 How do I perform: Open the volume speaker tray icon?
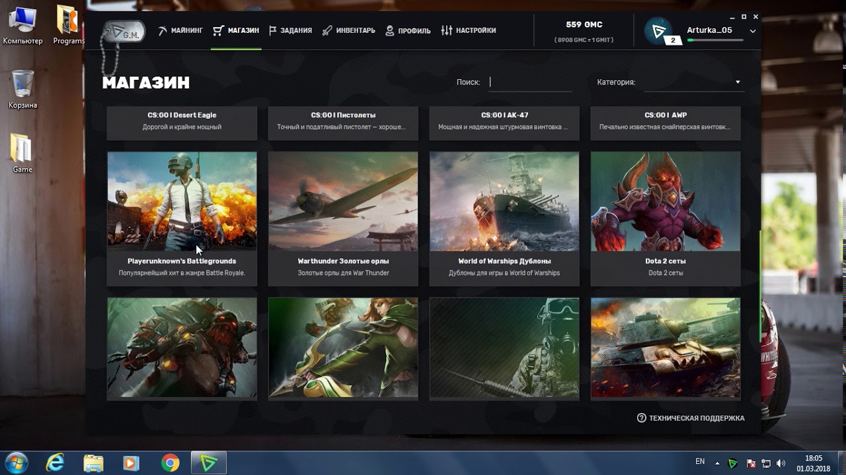click(781, 463)
